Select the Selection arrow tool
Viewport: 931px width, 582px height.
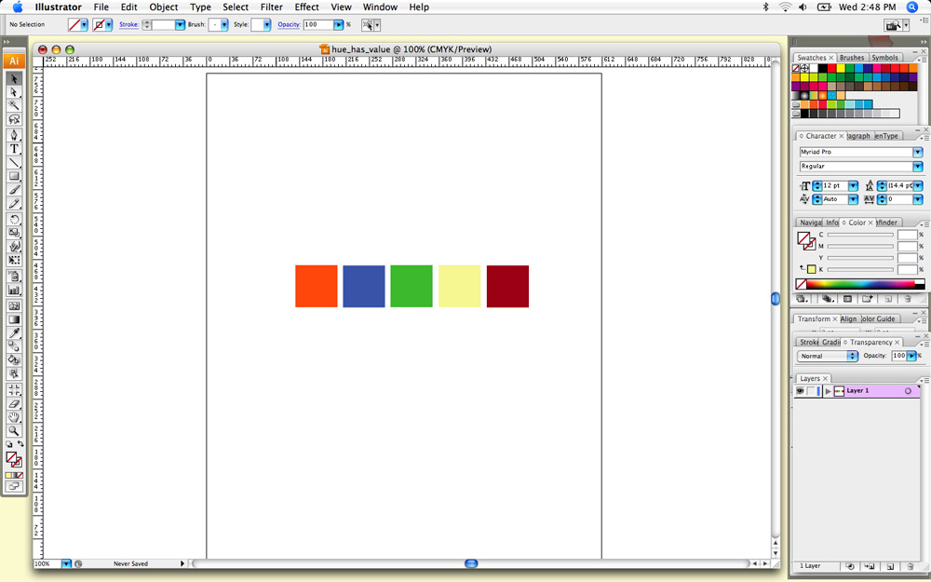(14, 79)
